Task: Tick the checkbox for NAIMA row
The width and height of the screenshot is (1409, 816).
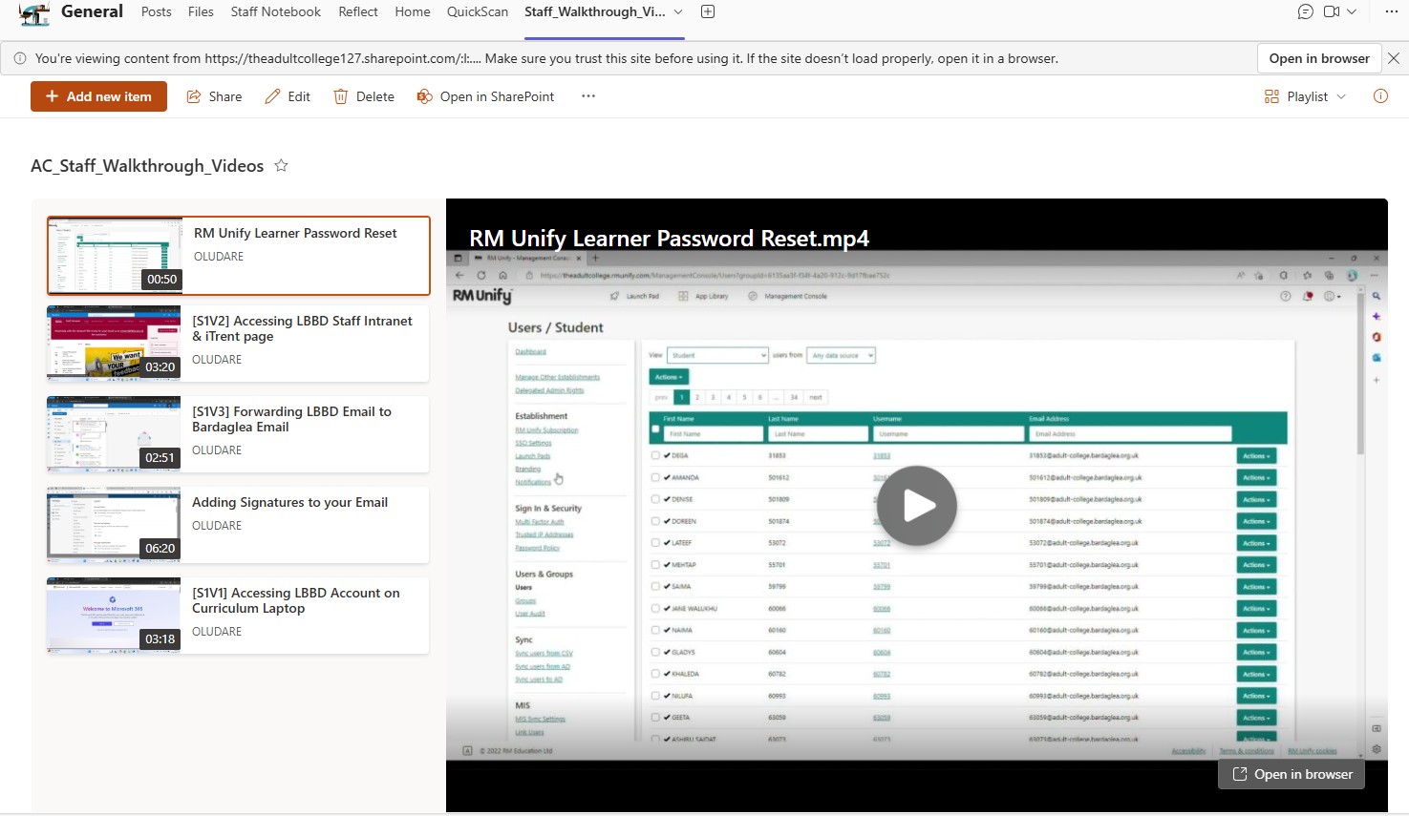Action: pos(655,630)
